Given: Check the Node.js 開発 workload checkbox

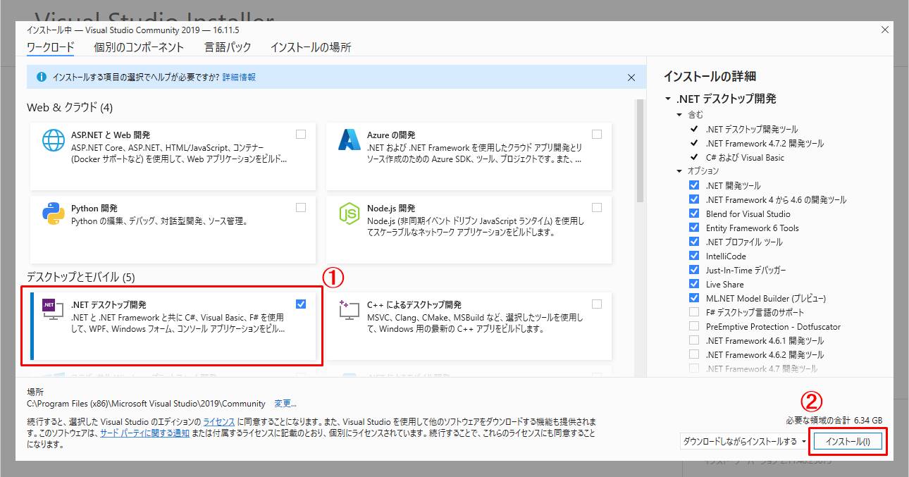Looking at the screenshot, I should pos(597,207).
